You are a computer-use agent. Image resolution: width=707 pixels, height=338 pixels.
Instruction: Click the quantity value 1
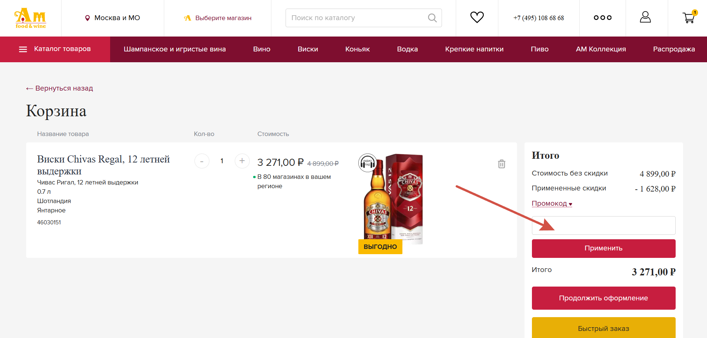coord(222,161)
